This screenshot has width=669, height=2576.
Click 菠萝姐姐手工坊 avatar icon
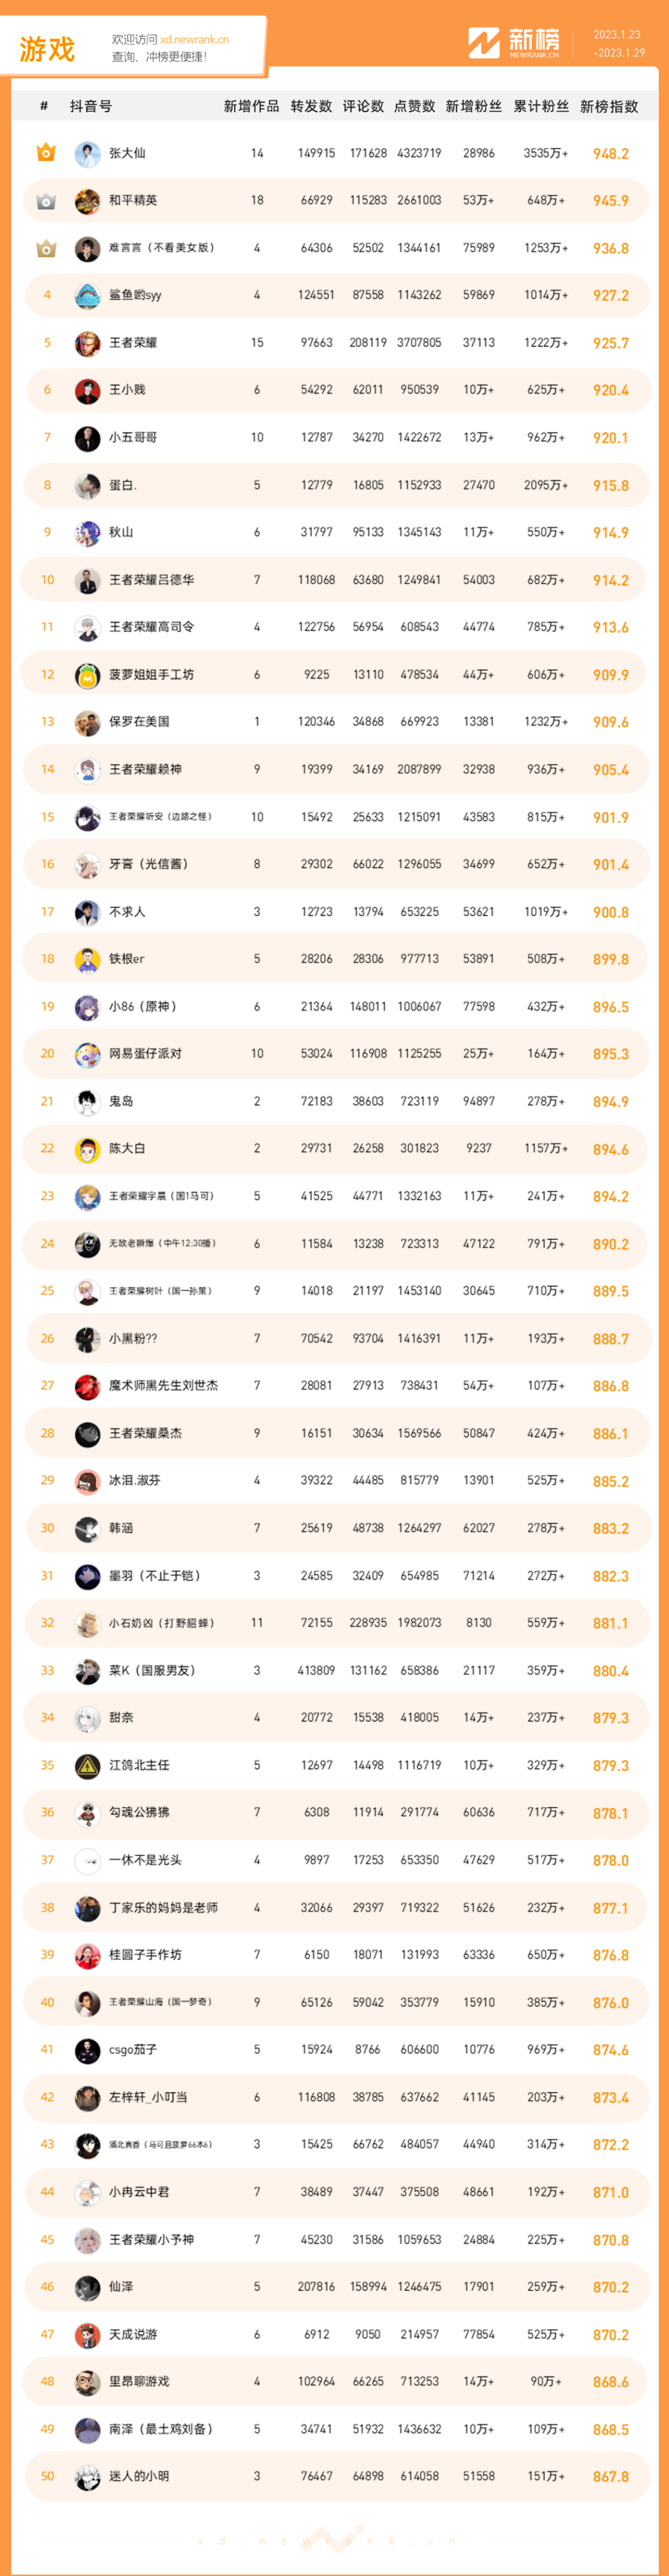(x=87, y=675)
